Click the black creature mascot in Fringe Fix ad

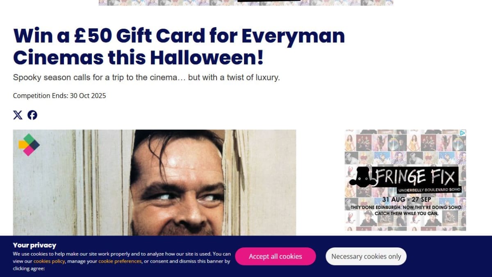pos(362,177)
